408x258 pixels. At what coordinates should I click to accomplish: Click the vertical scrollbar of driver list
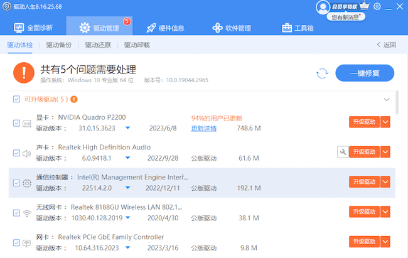click(397, 102)
